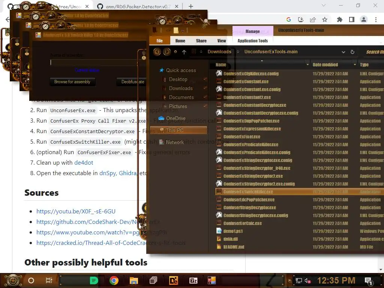Select ConfuserExFixer.exe file

tap(242, 136)
